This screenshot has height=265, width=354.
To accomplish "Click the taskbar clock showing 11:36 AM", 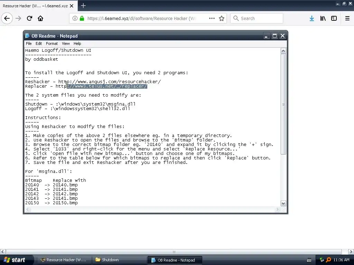I will (x=341, y=260).
